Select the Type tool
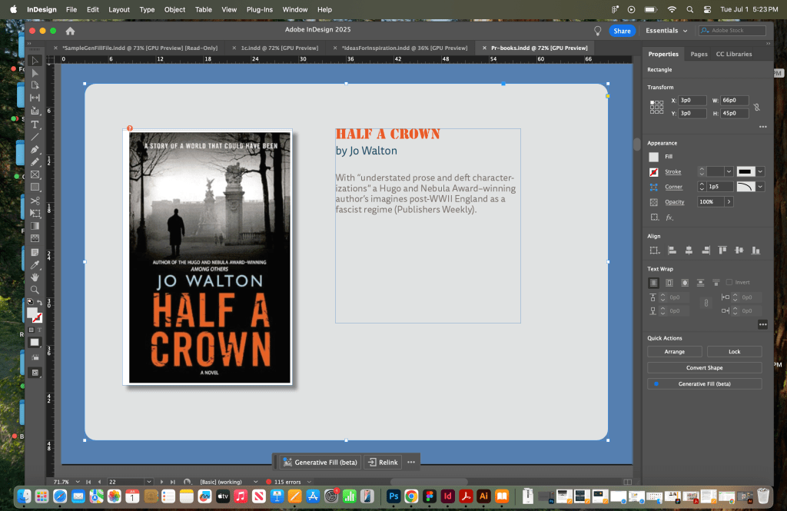 click(x=35, y=124)
